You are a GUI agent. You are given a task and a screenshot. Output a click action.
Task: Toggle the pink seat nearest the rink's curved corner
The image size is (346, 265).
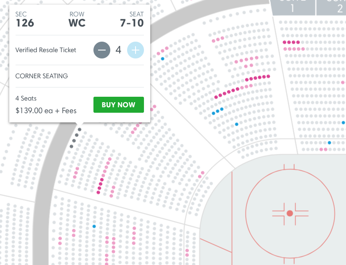point(202,172)
